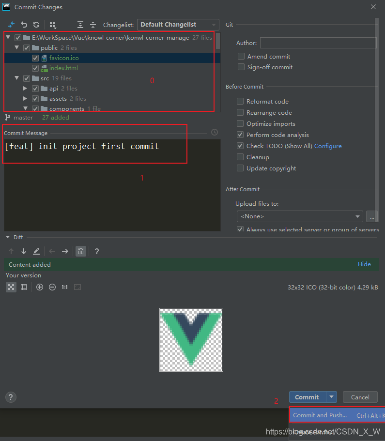Click the file tree vertical scrollbar
385x441 pixels.
pos(218,41)
